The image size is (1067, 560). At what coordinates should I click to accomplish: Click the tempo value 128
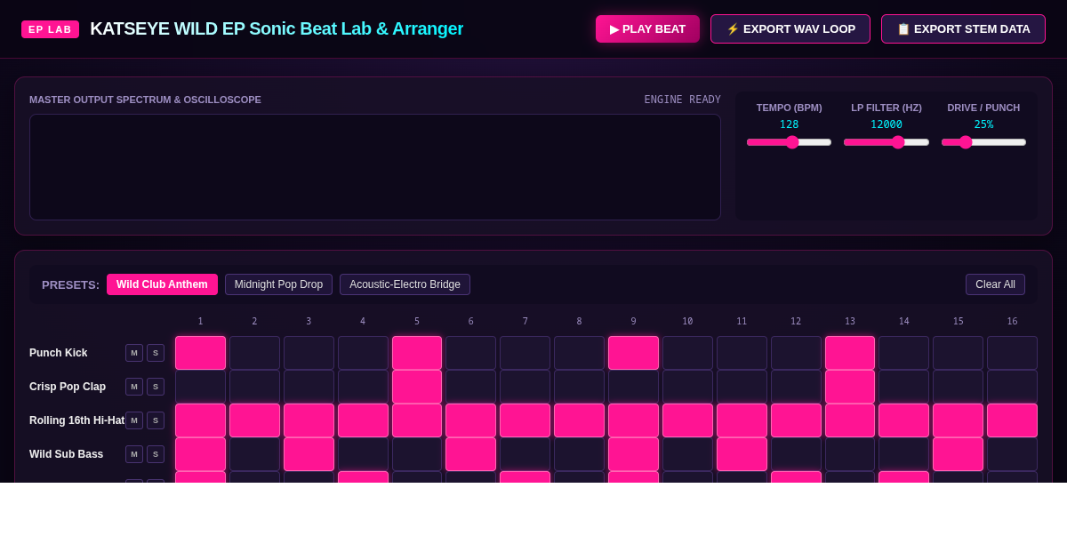pyautogui.click(x=790, y=124)
